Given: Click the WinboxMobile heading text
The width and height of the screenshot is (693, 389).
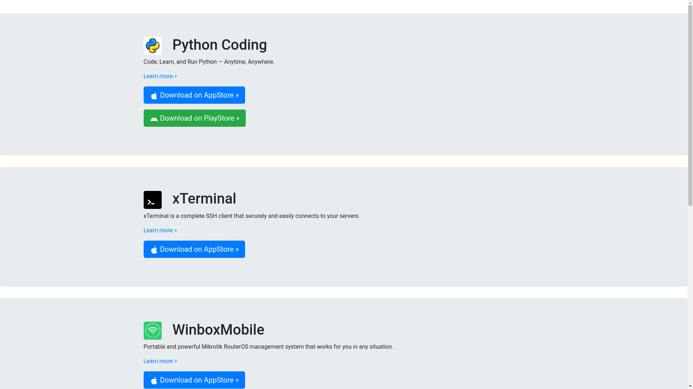Looking at the screenshot, I should [218, 330].
